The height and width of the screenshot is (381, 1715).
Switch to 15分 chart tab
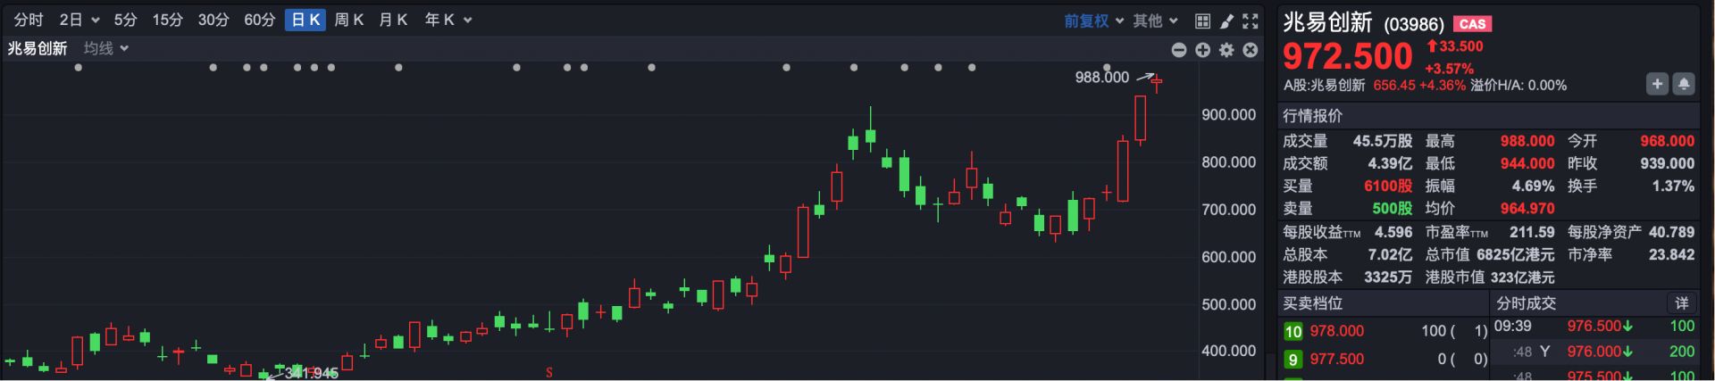pos(167,20)
